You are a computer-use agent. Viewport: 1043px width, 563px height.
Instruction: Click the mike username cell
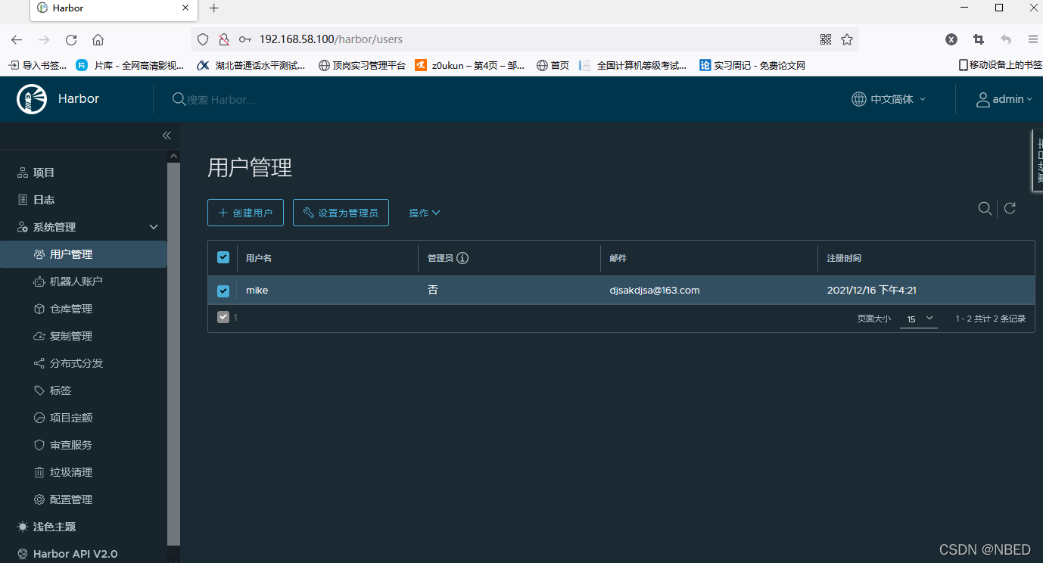(x=257, y=291)
